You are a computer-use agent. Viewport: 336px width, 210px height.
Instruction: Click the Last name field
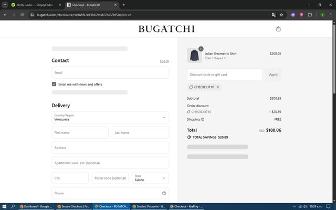click(x=140, y=132)
